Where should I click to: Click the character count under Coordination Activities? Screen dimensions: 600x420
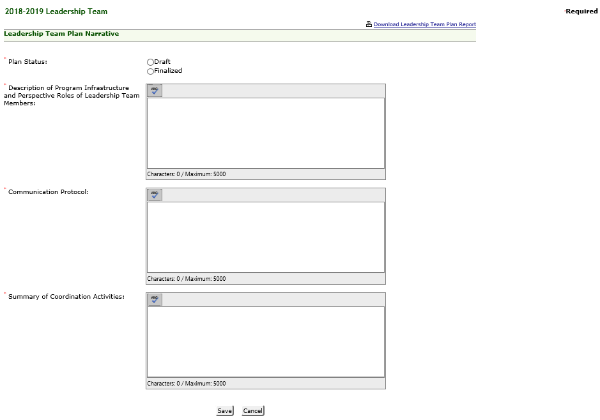click(187, 384)
